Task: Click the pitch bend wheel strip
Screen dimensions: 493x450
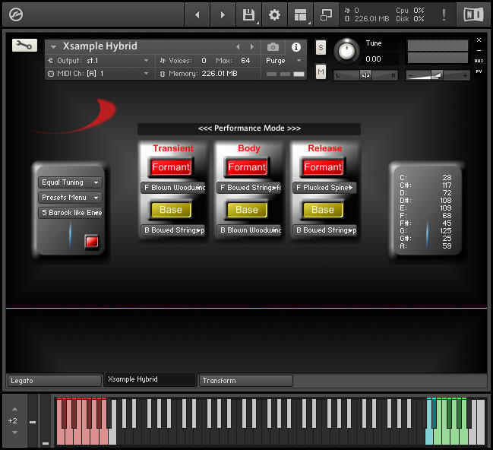Action: (33, 420)
